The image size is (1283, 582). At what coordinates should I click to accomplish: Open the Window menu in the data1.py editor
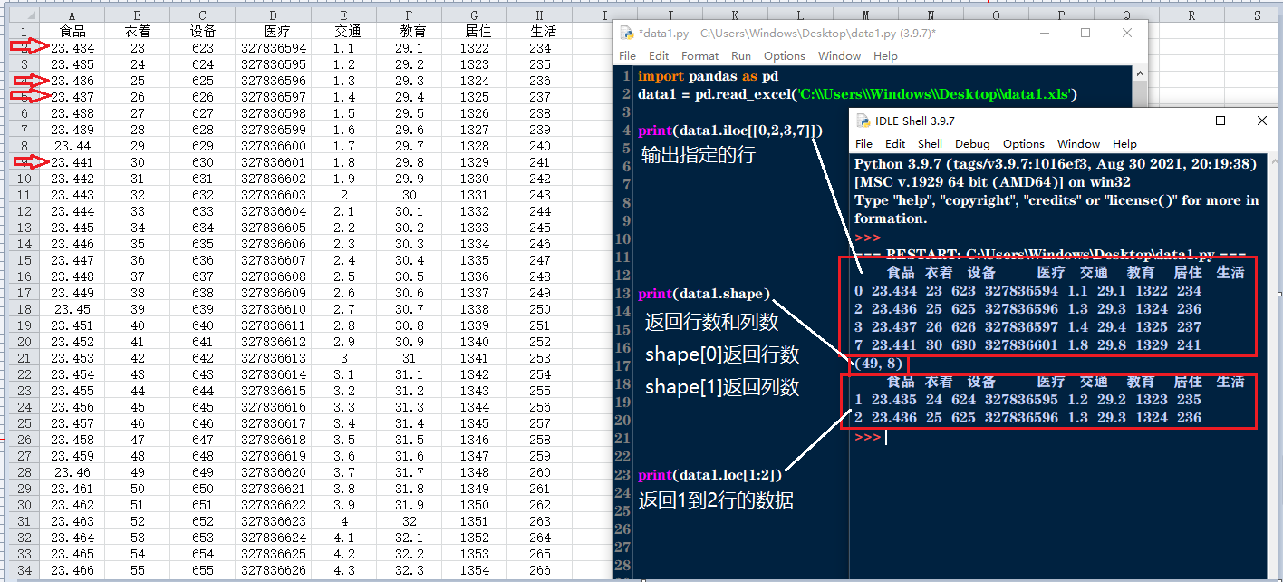click(x=839, y=55)
